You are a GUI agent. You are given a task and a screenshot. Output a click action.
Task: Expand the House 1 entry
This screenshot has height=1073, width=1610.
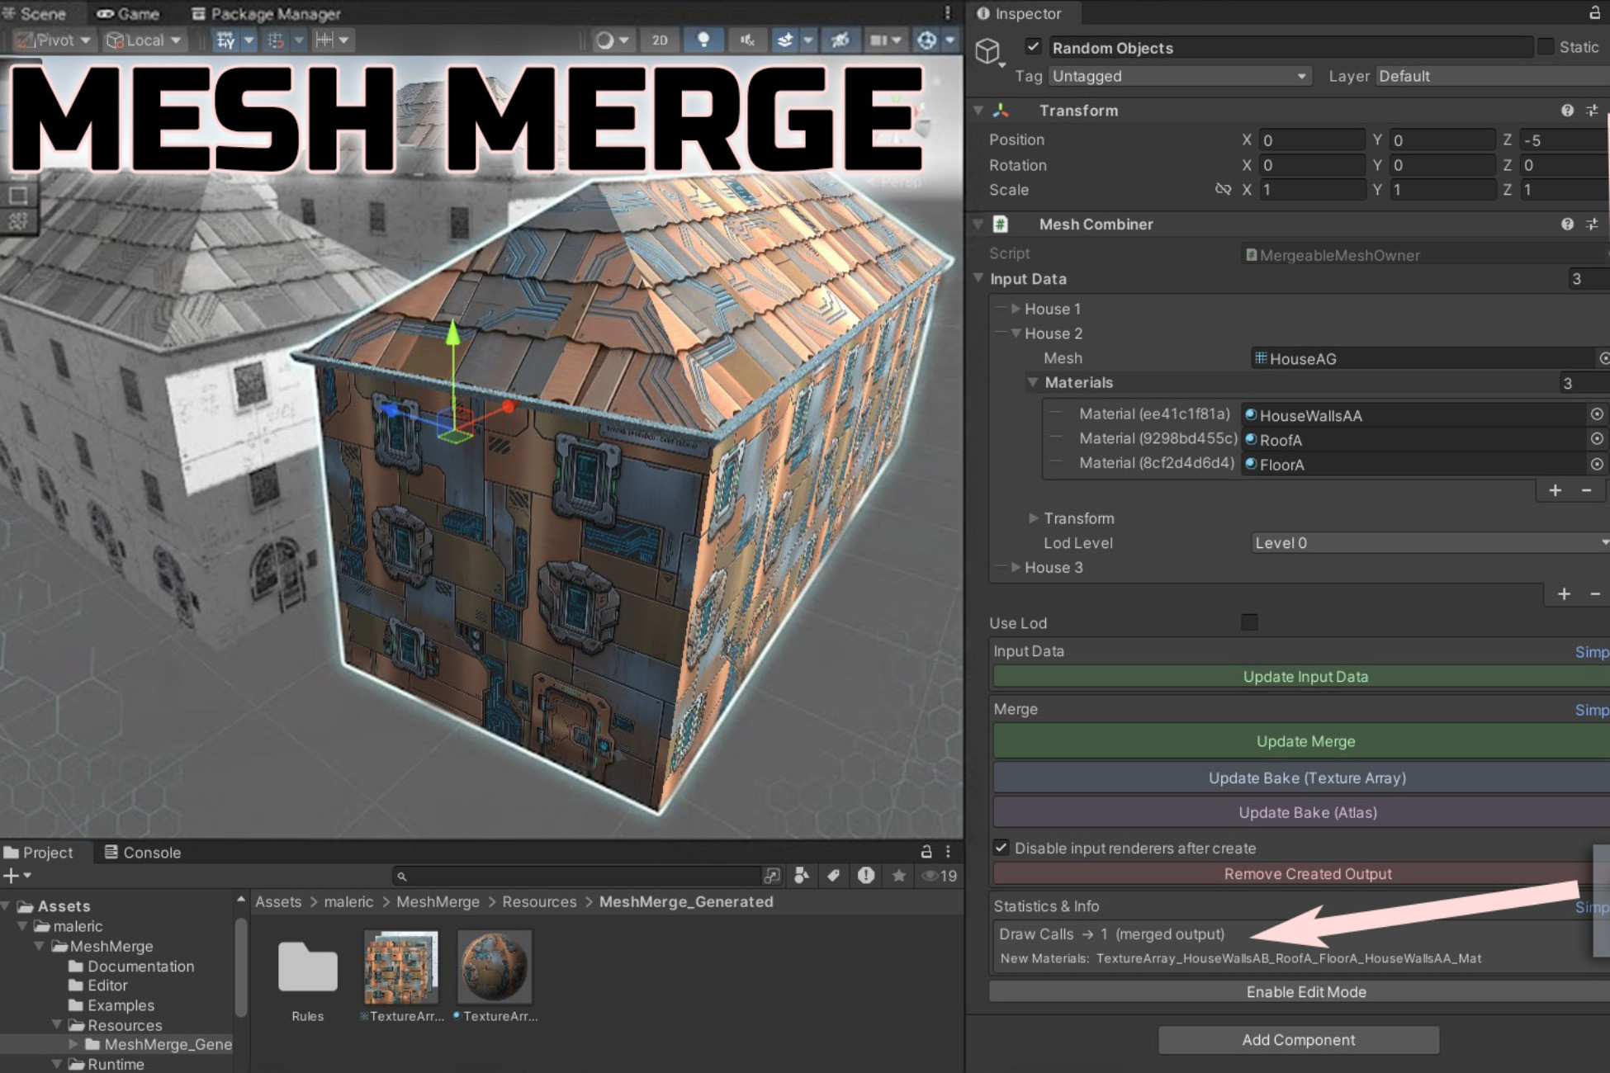click(1016, 309)
